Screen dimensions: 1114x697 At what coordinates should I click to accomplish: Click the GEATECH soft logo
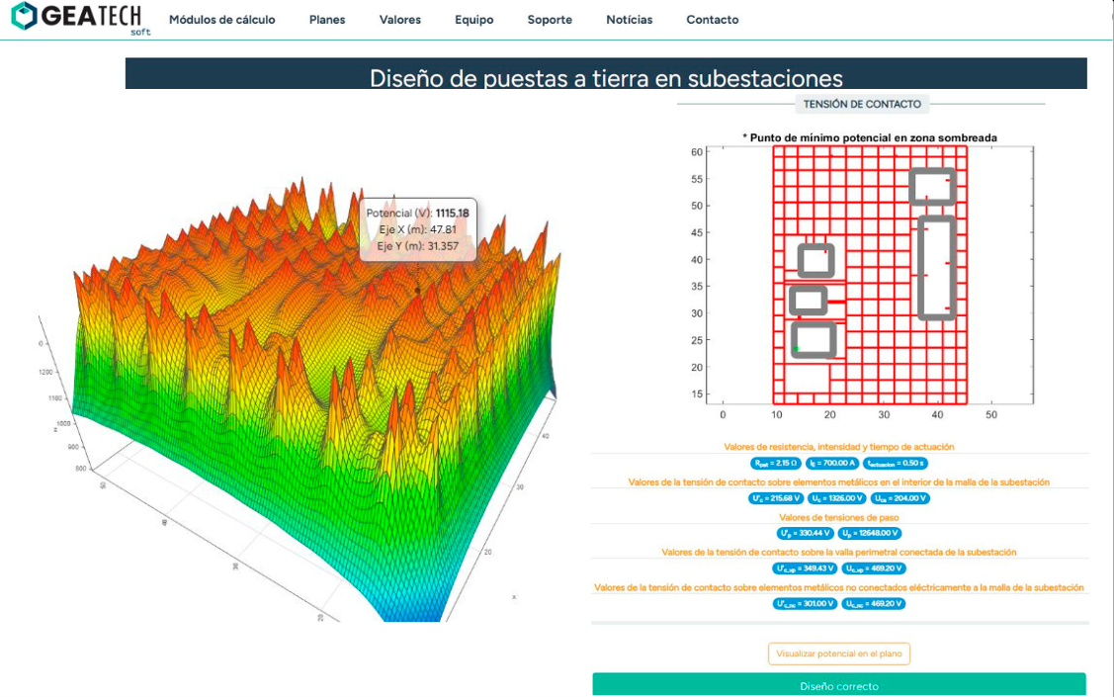coord(77,18)
